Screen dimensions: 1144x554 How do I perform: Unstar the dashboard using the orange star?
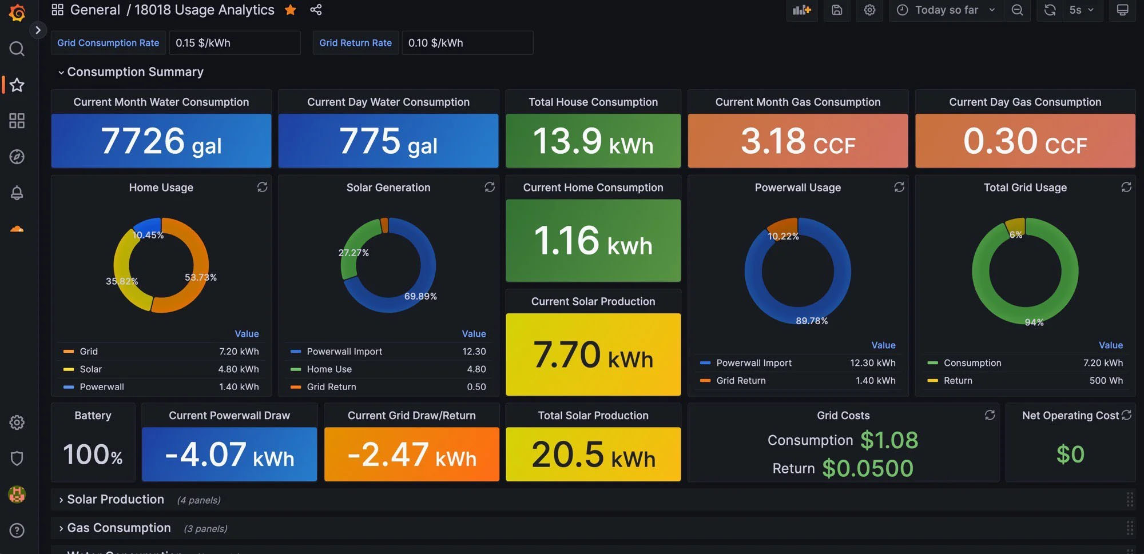291,10
